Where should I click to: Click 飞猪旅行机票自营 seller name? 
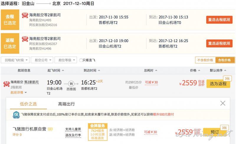(x=29, y=129)
